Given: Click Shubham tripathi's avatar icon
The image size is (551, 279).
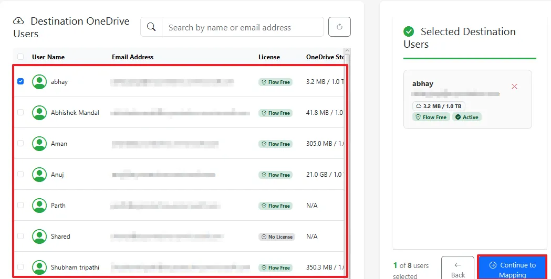Looking at the screenshot, I should point(39,267).
